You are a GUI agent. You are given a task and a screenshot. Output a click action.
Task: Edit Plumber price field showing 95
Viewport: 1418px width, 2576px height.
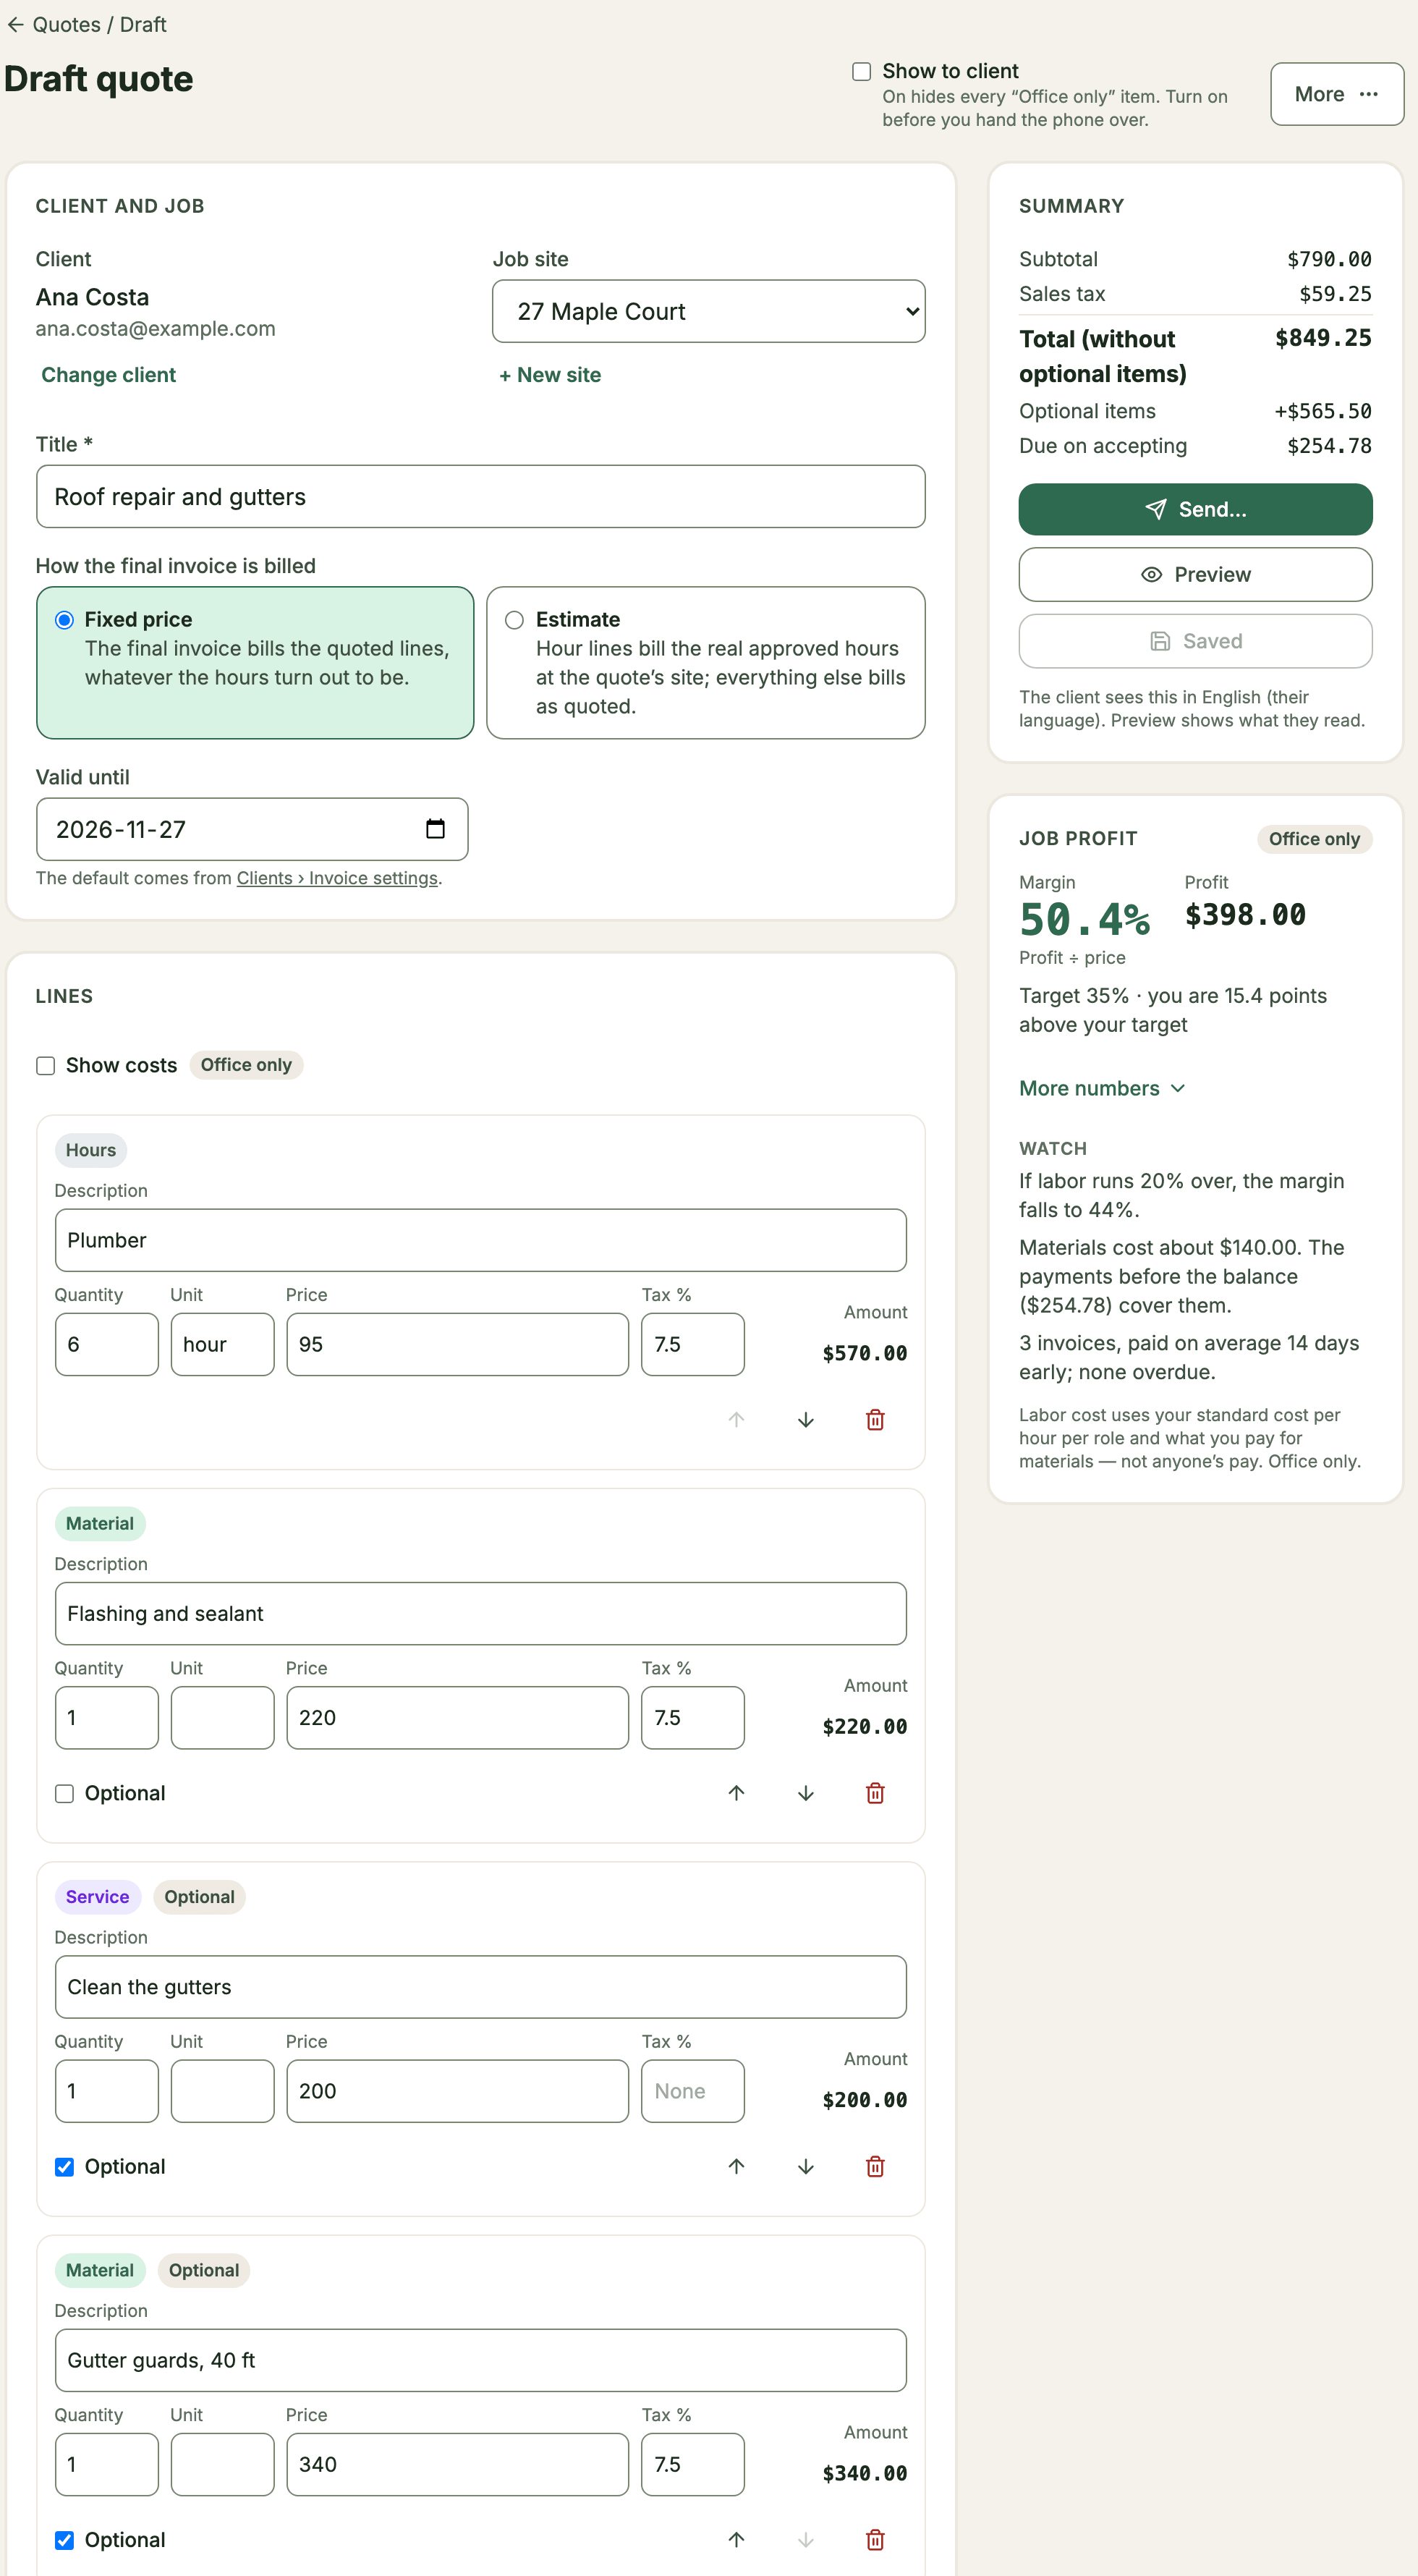click(457, 1344)
